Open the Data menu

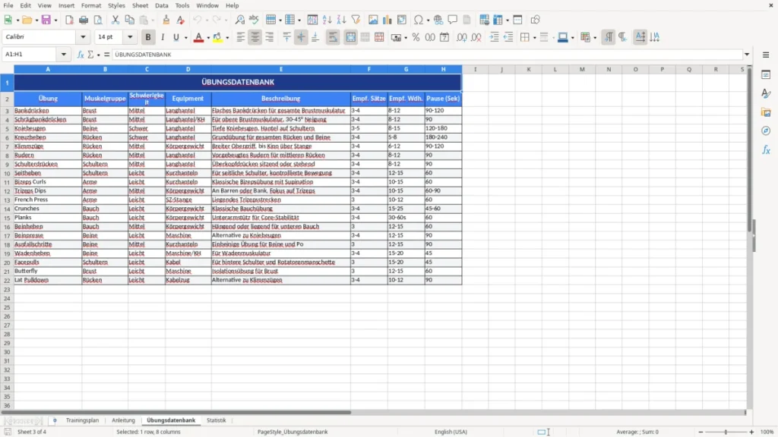click(x=162, y=5)
